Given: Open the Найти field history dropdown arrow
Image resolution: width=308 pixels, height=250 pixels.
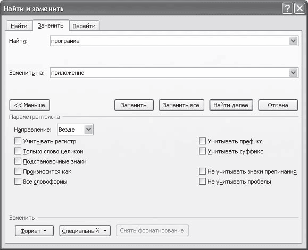Looking at the screenshot, I should click(293, 41).
